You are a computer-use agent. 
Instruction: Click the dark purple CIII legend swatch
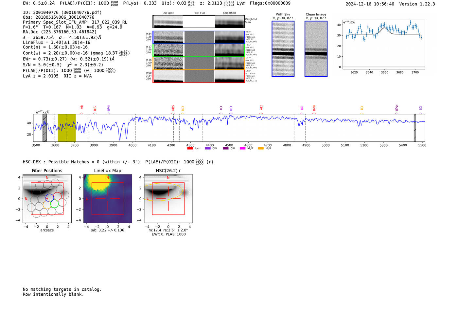(226, 149)
